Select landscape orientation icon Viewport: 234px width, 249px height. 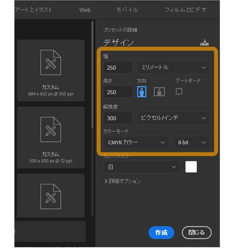point(159,92)
